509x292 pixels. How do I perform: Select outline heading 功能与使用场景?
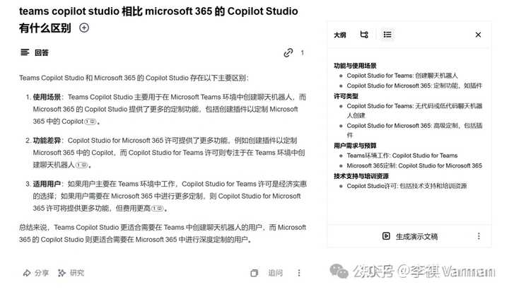(355, 66)
